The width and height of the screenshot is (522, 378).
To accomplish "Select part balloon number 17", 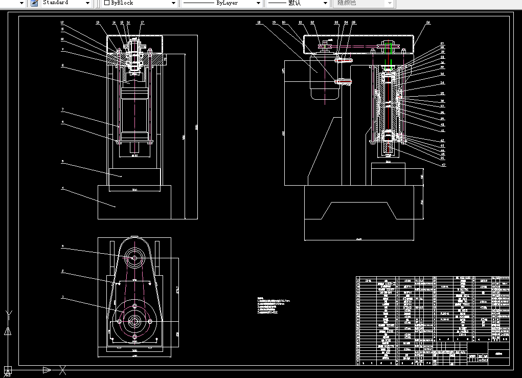I will click(x=142, y=23).
